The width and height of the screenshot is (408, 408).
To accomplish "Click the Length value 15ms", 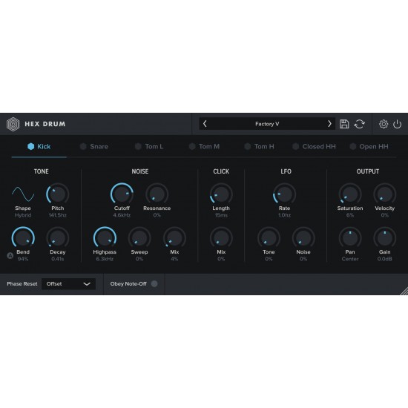I will coord(221,215).
